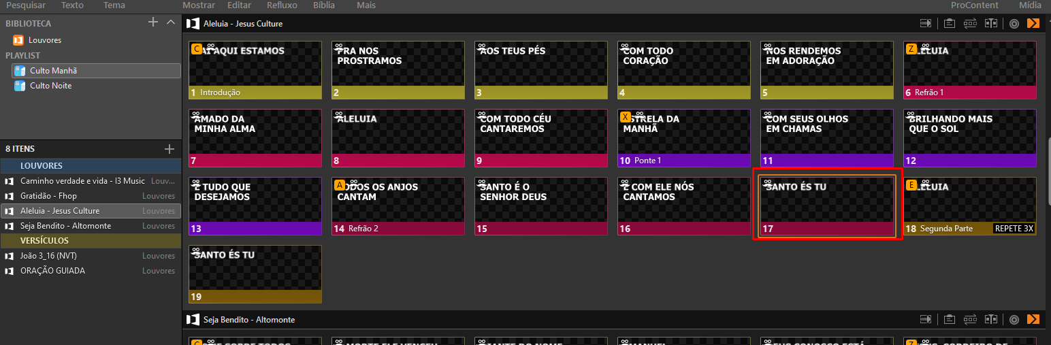The image size is (1051, 345).
Task: Open the Texto menu
Action: (72, 5)
